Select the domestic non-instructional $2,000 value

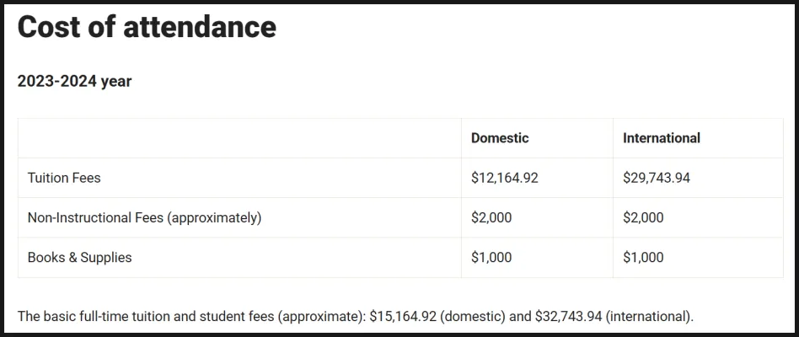tap(491, 217)
